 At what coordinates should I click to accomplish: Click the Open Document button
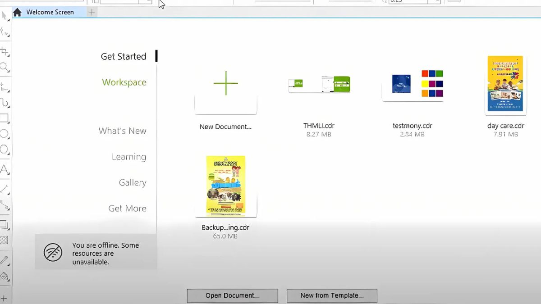point(232,295)
